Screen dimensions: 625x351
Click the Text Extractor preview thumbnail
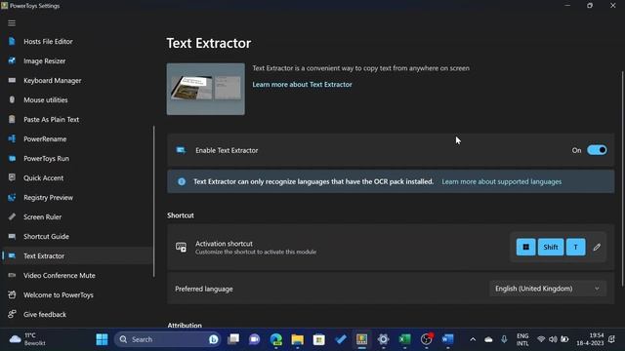pyautogui.click(x=206, y=89)
